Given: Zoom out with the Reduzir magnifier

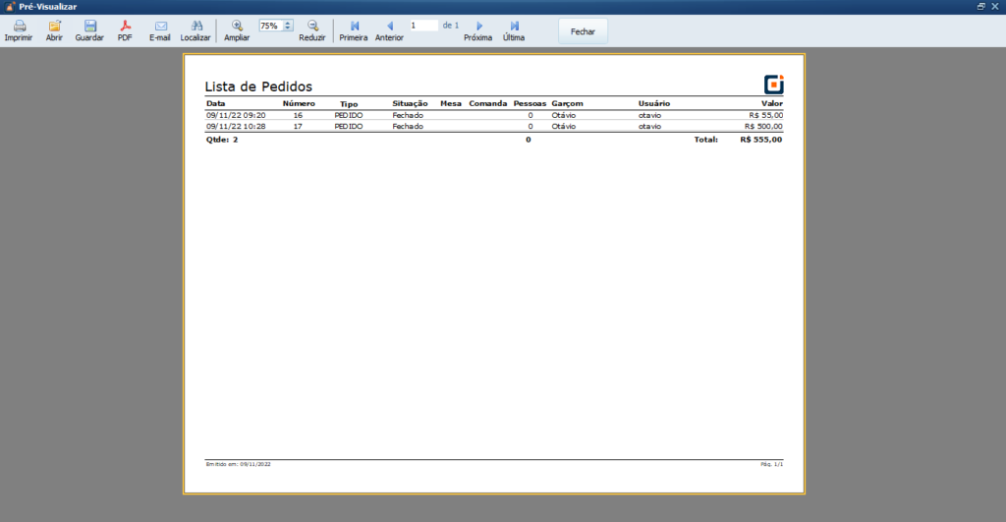Looking at the screenshot, I should click(x=312, y=27).
